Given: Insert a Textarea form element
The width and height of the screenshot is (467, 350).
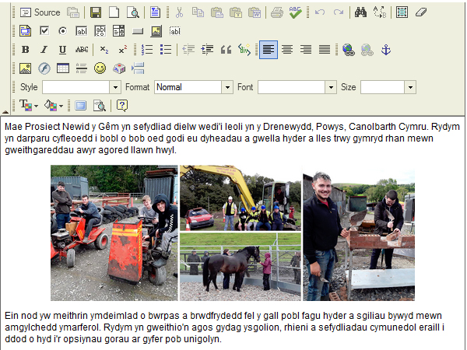Looking at the screenshot, I should pyautogui.click(x=100, y=31).
